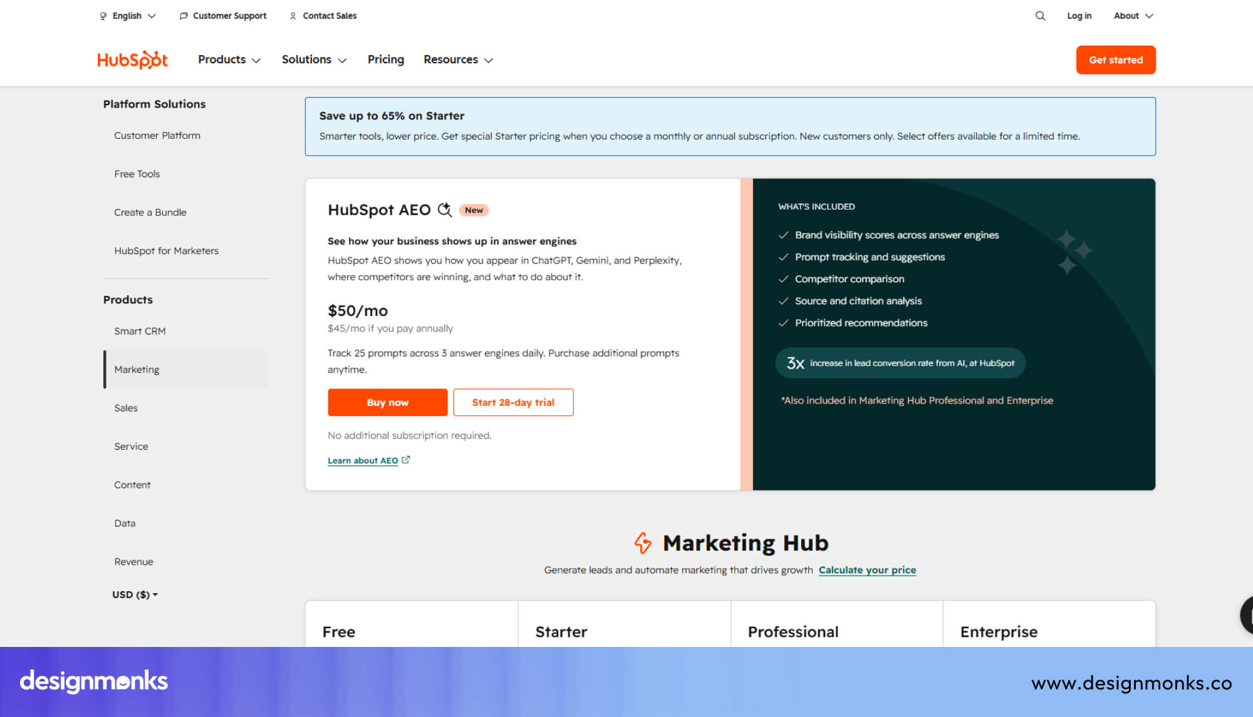Click 'Prompt tracking and suggestions' text
The image size is (1253, 717).
(x=870, y=257)
